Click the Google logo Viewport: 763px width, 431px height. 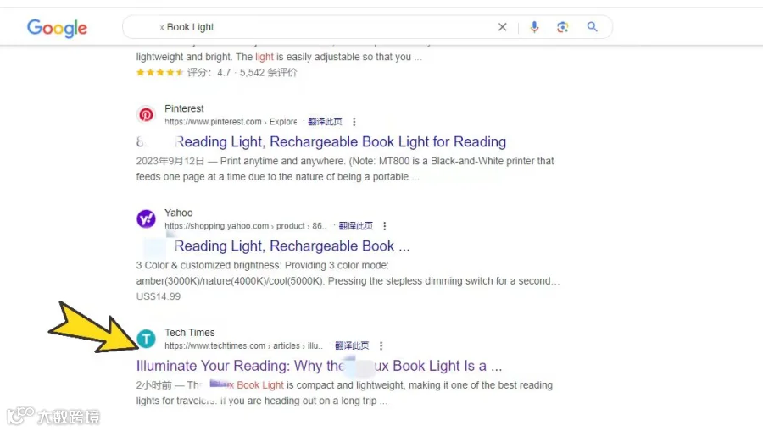[x=57, y=28]
